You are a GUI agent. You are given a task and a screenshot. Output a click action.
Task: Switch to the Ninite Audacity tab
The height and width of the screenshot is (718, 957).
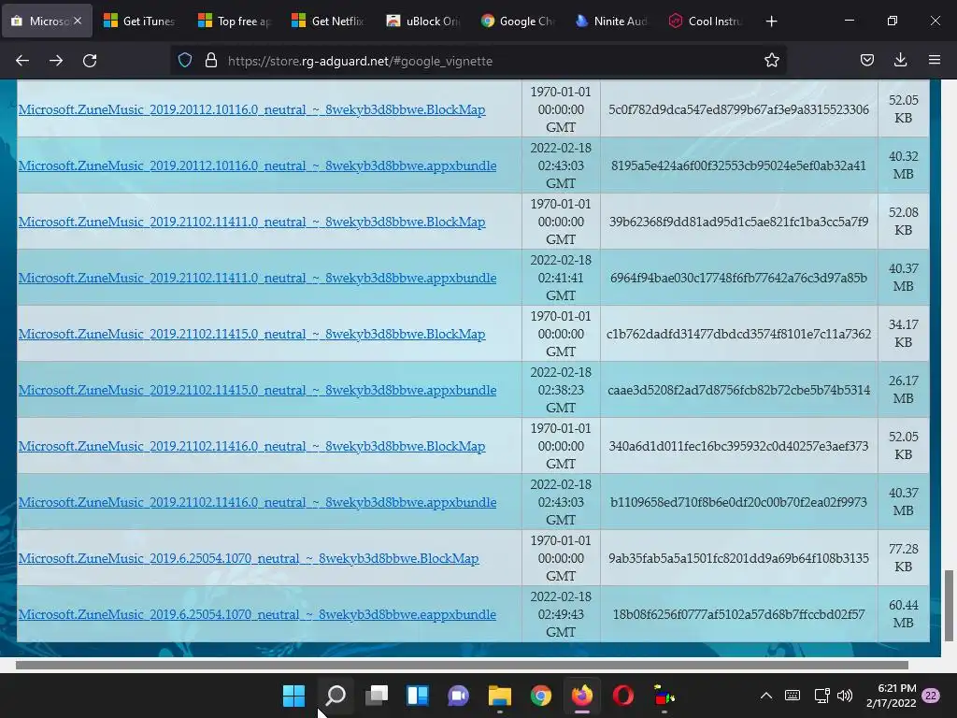click(x=611, y=22)
